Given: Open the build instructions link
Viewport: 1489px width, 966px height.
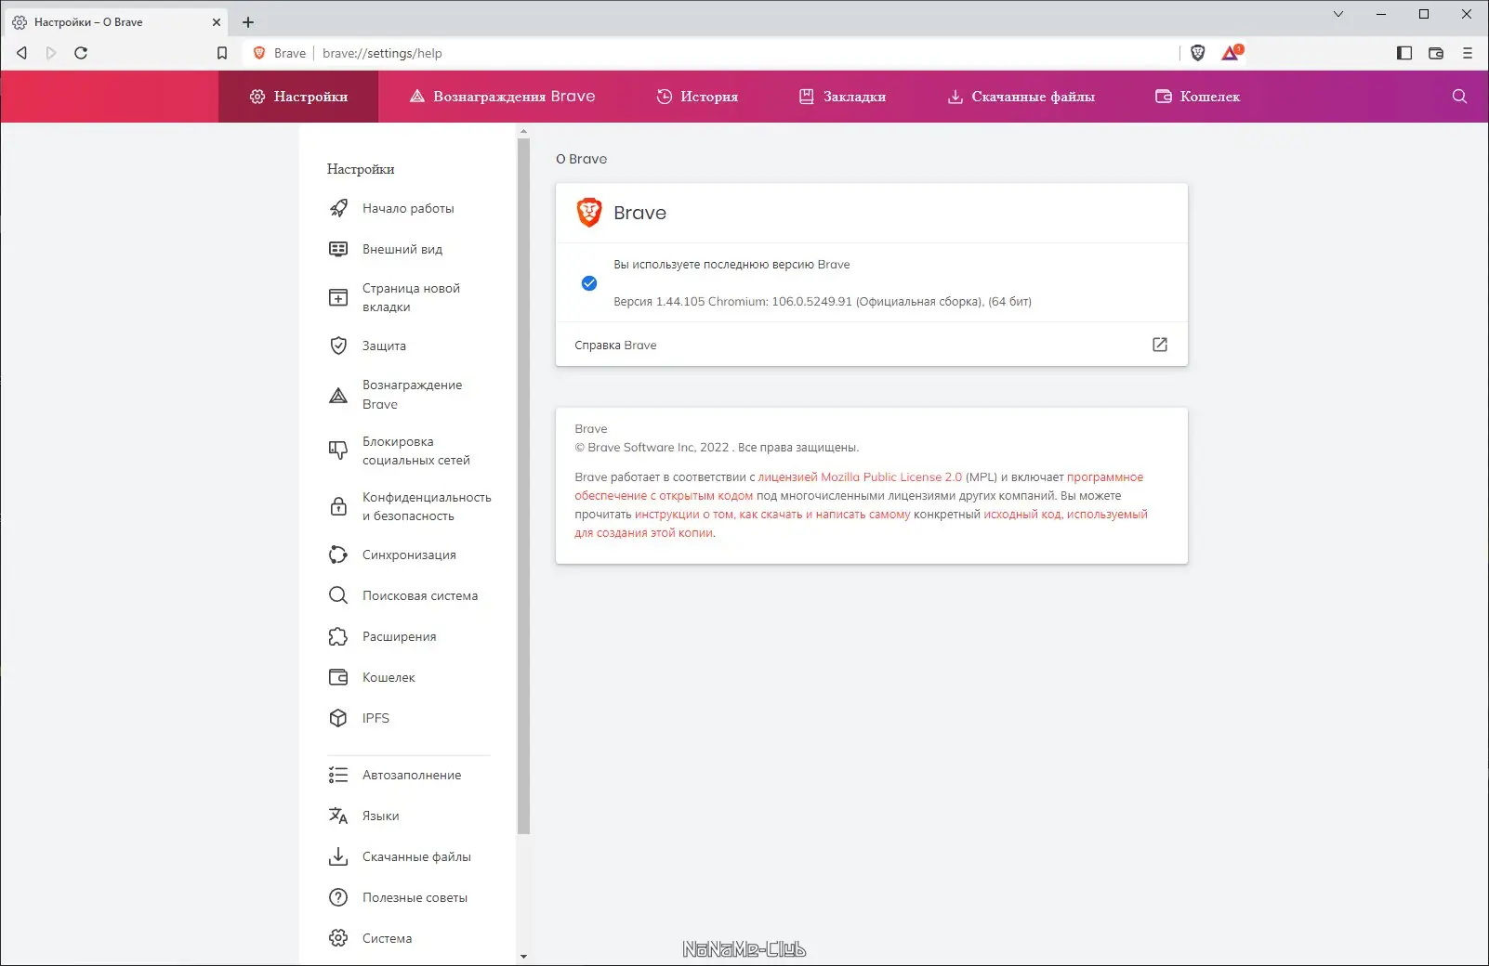Looking at the screenshot, I should pos(772,514).
